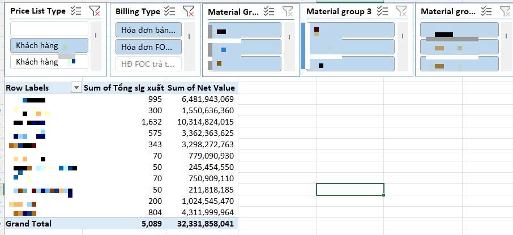Clear filter icon on Material group 3 slicer

pyautogui.click(x=401, y=11)
